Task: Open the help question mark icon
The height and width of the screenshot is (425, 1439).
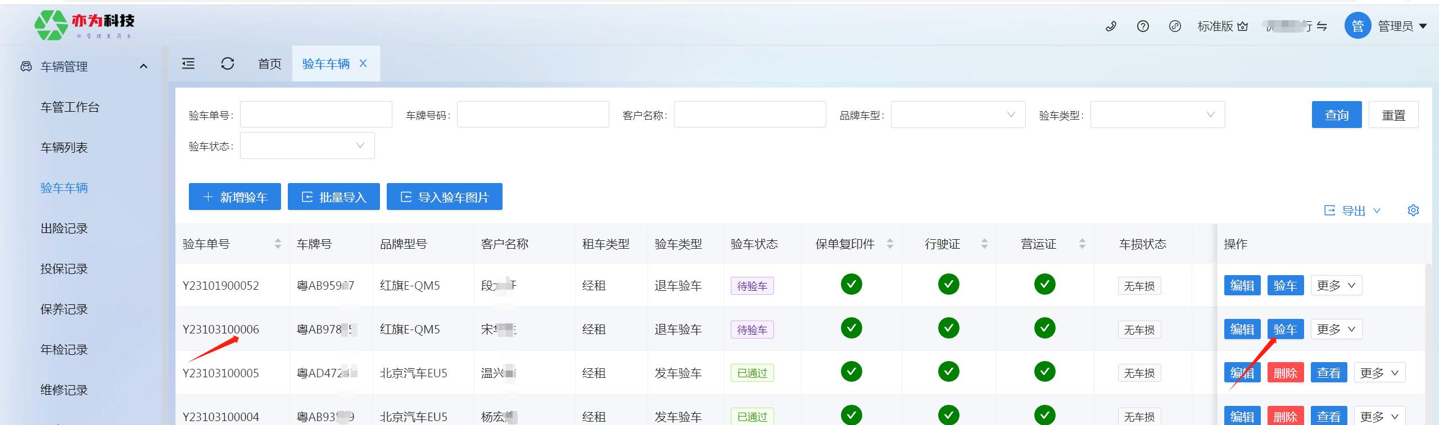Action: [1143, 26]
